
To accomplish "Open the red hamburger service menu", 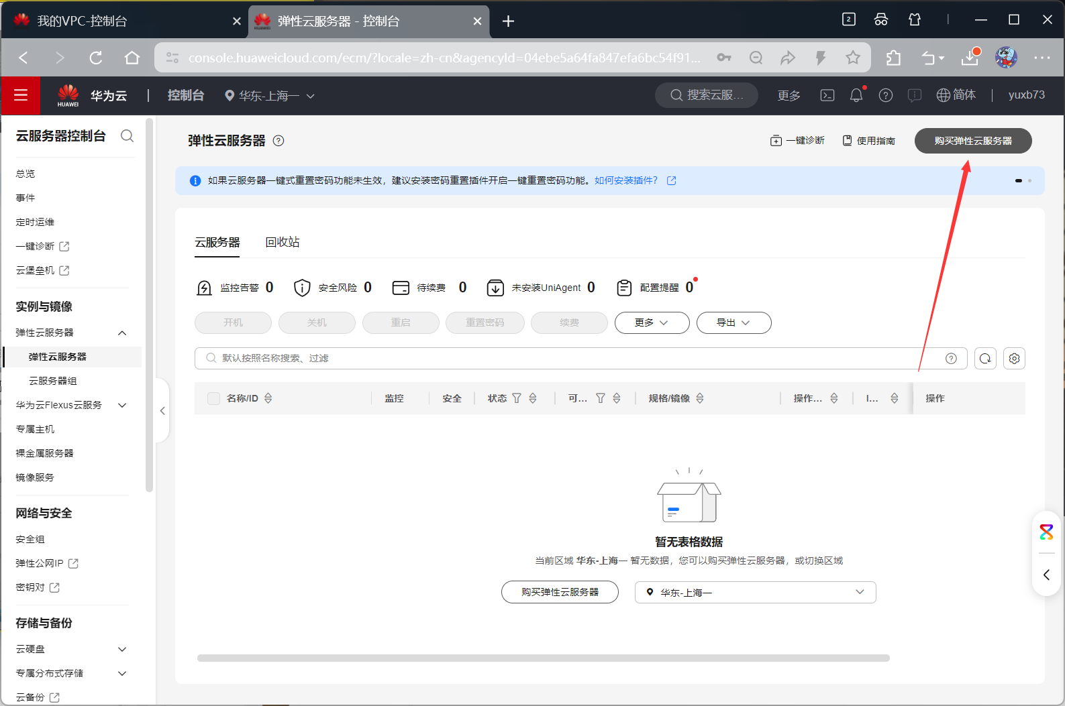I will [x=21, y=95].
